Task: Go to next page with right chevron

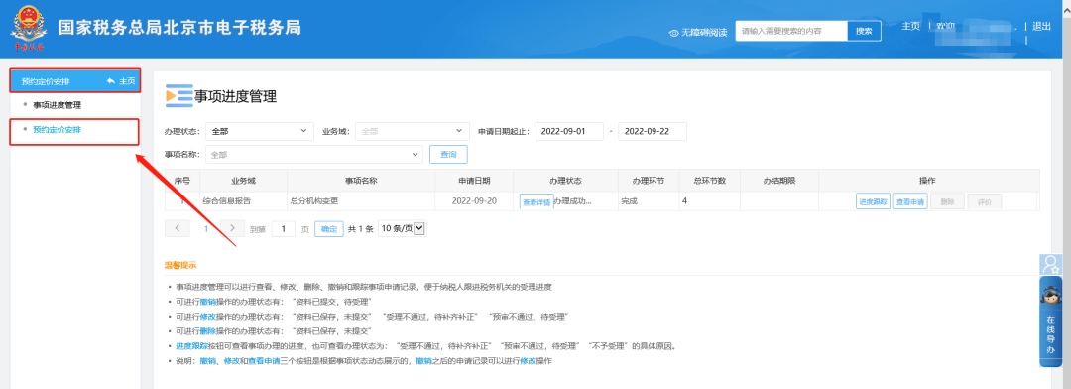Action: point(232,228)
